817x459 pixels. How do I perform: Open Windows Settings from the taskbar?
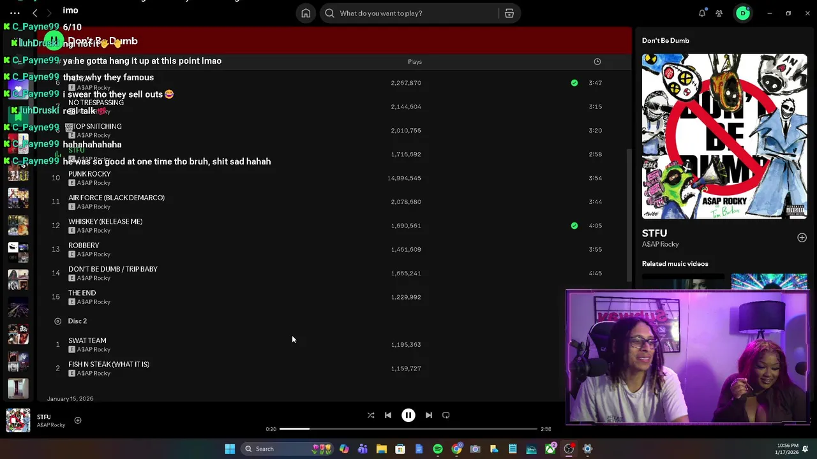coord(587,449)
